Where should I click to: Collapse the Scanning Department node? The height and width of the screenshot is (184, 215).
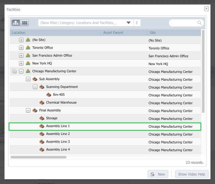(35, 87)
